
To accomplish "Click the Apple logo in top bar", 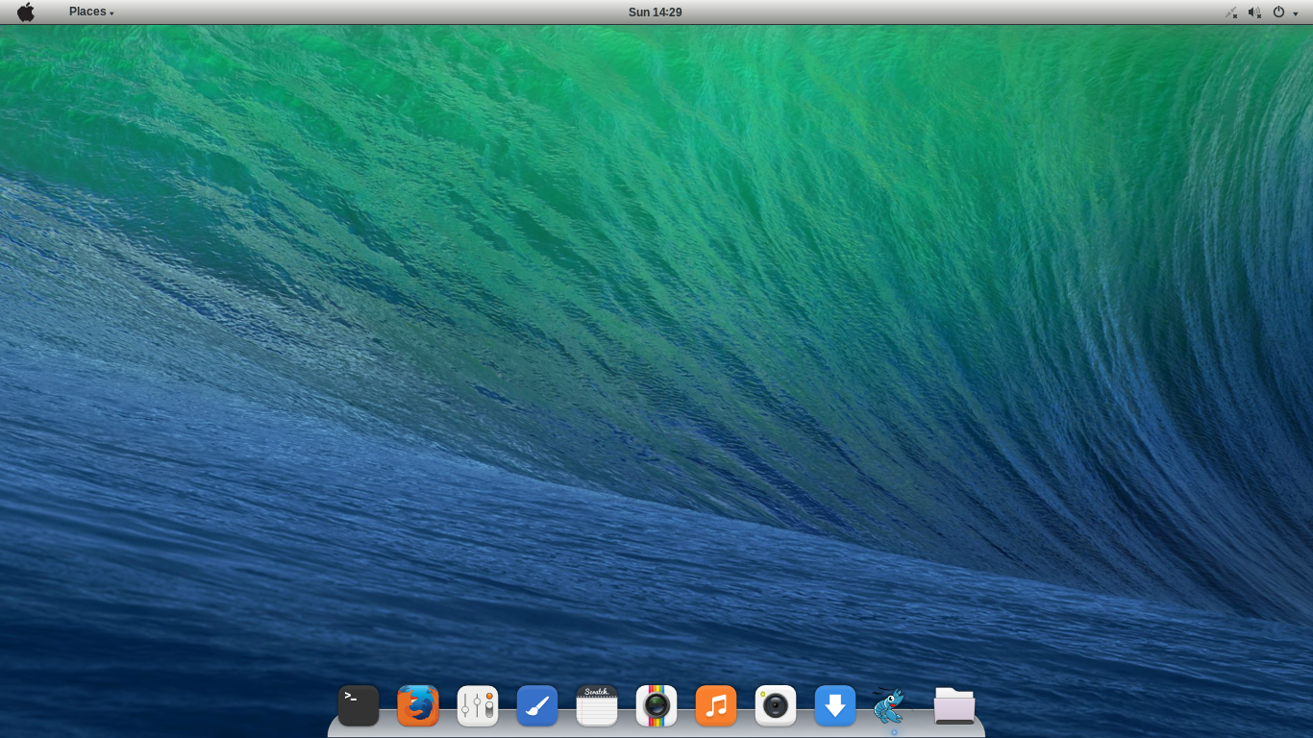I will click(x=26, y=12).
